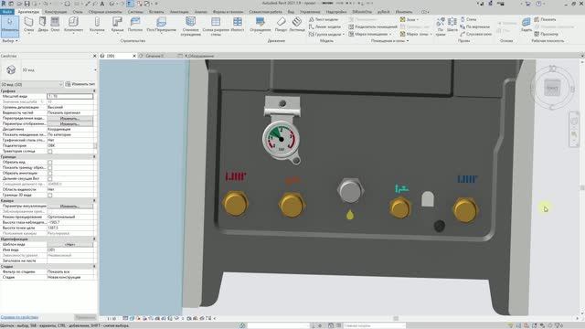Open the Архитектура ribbon tab
The height and width of the screenshot is (329, 585).
(x=28, y=12)
